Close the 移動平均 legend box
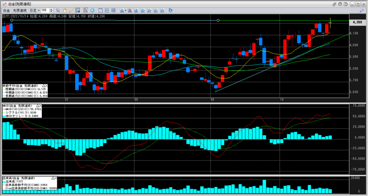 coord(46,86)
